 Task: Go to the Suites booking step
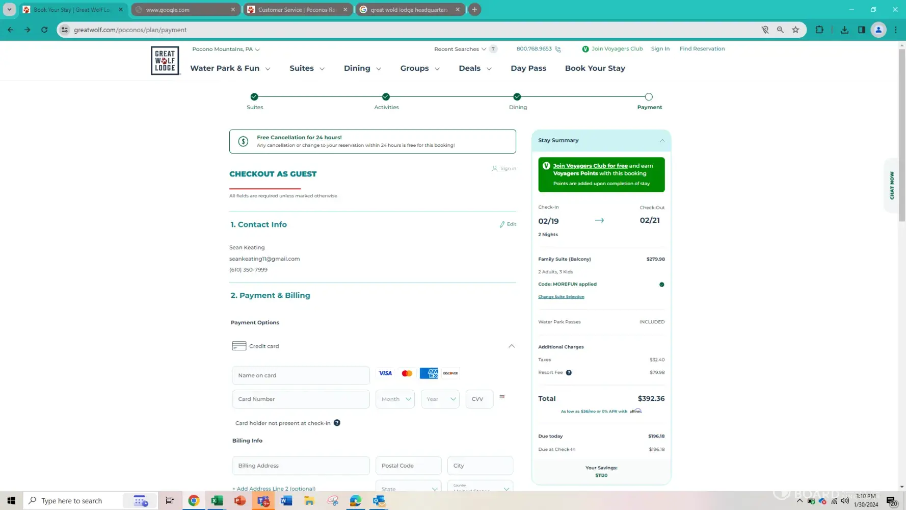[x=254, y=101]
